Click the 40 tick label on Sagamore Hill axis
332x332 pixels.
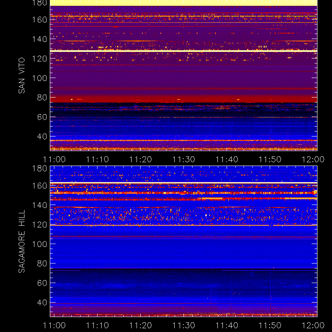pyautogui.click(x=42, y=303)
